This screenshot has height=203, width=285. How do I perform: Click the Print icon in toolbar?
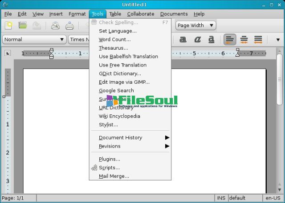[69, 26]
